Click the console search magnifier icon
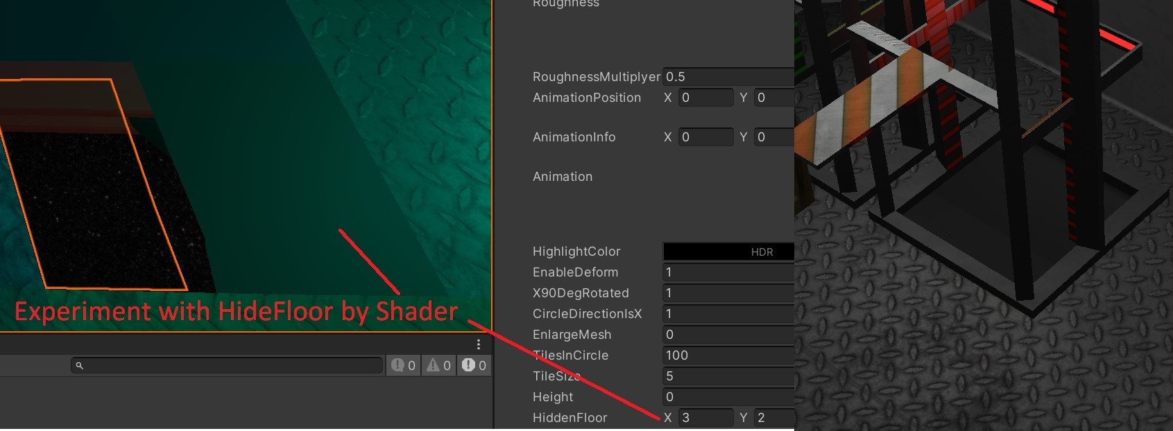The height and width of the screenshot is (431, 1173). click(x=80, y=365)
